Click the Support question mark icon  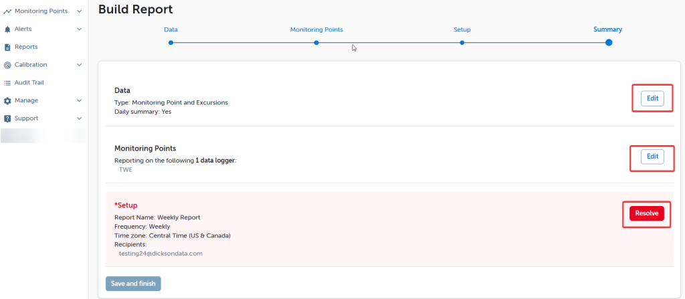point(7,118)
